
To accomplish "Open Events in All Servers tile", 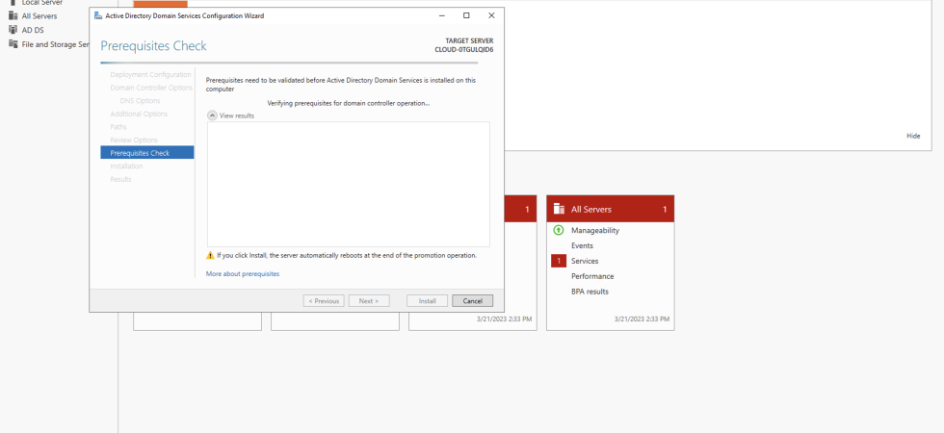I will (x=582, y=245).
